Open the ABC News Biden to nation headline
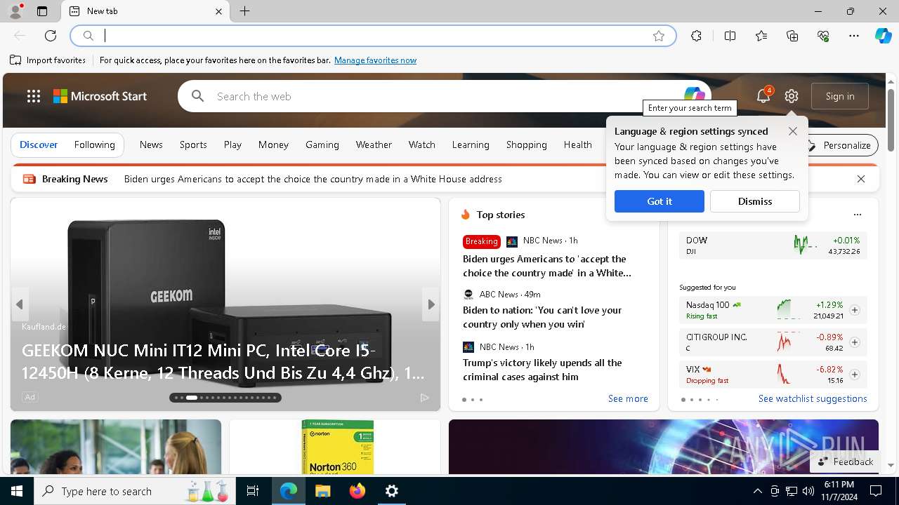The height and width of the screenshot is (505, 899). [542, 317]
